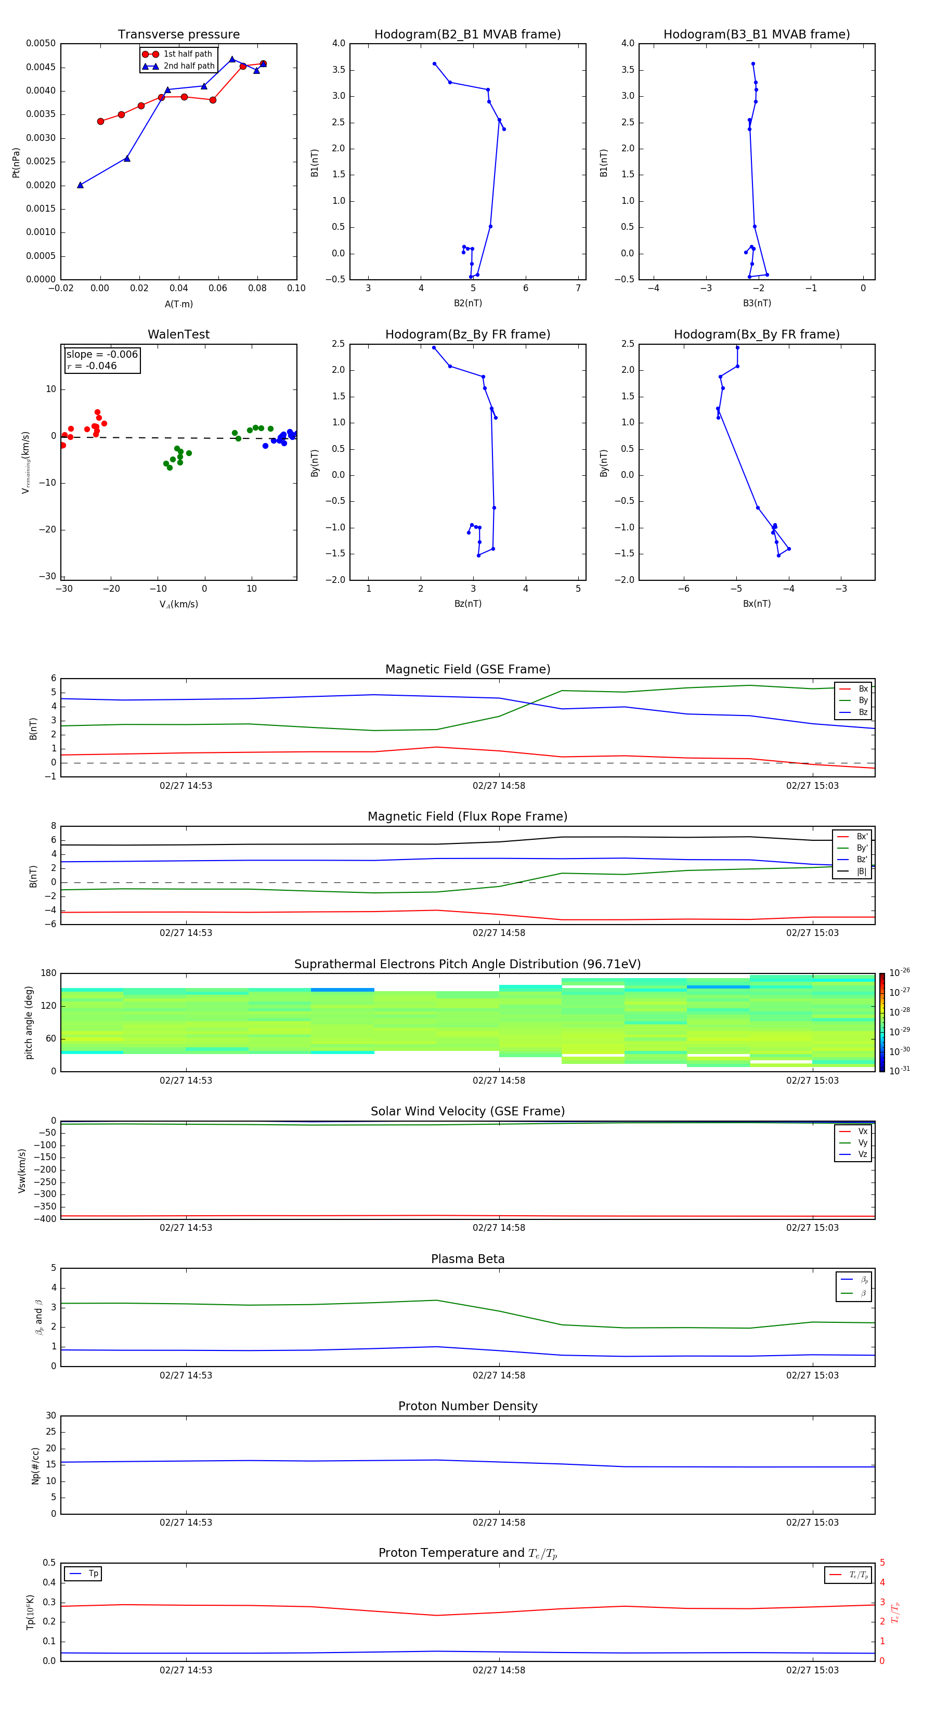Select the "1st half path" legend entry
Viewport: 936px width, 1716px height.
[178, 54]
